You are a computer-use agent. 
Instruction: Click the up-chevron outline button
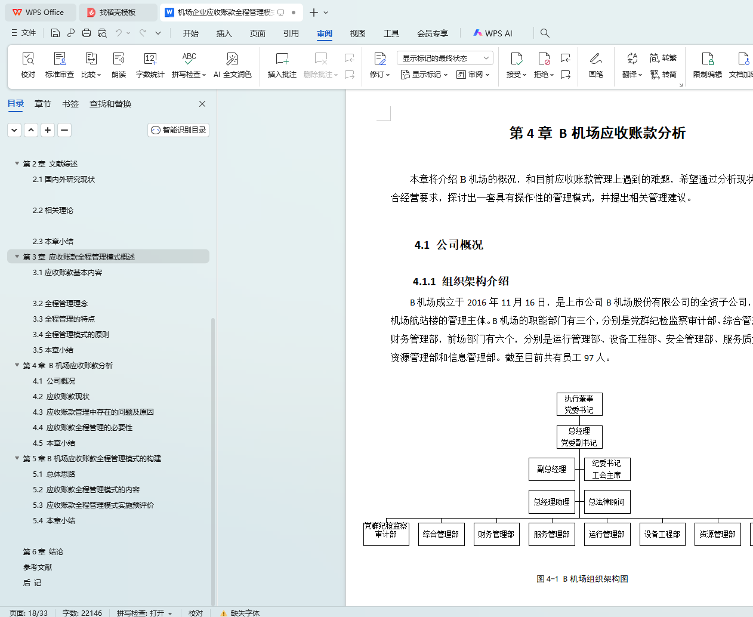tap(31, 129)
